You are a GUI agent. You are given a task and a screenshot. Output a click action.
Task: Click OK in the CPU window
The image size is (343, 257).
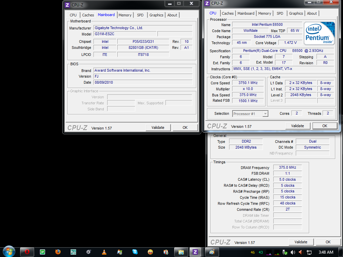325,126
